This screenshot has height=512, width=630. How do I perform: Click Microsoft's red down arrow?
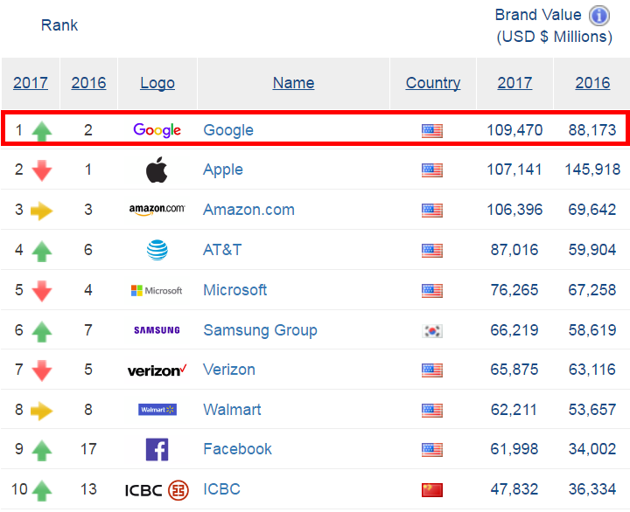42,291
